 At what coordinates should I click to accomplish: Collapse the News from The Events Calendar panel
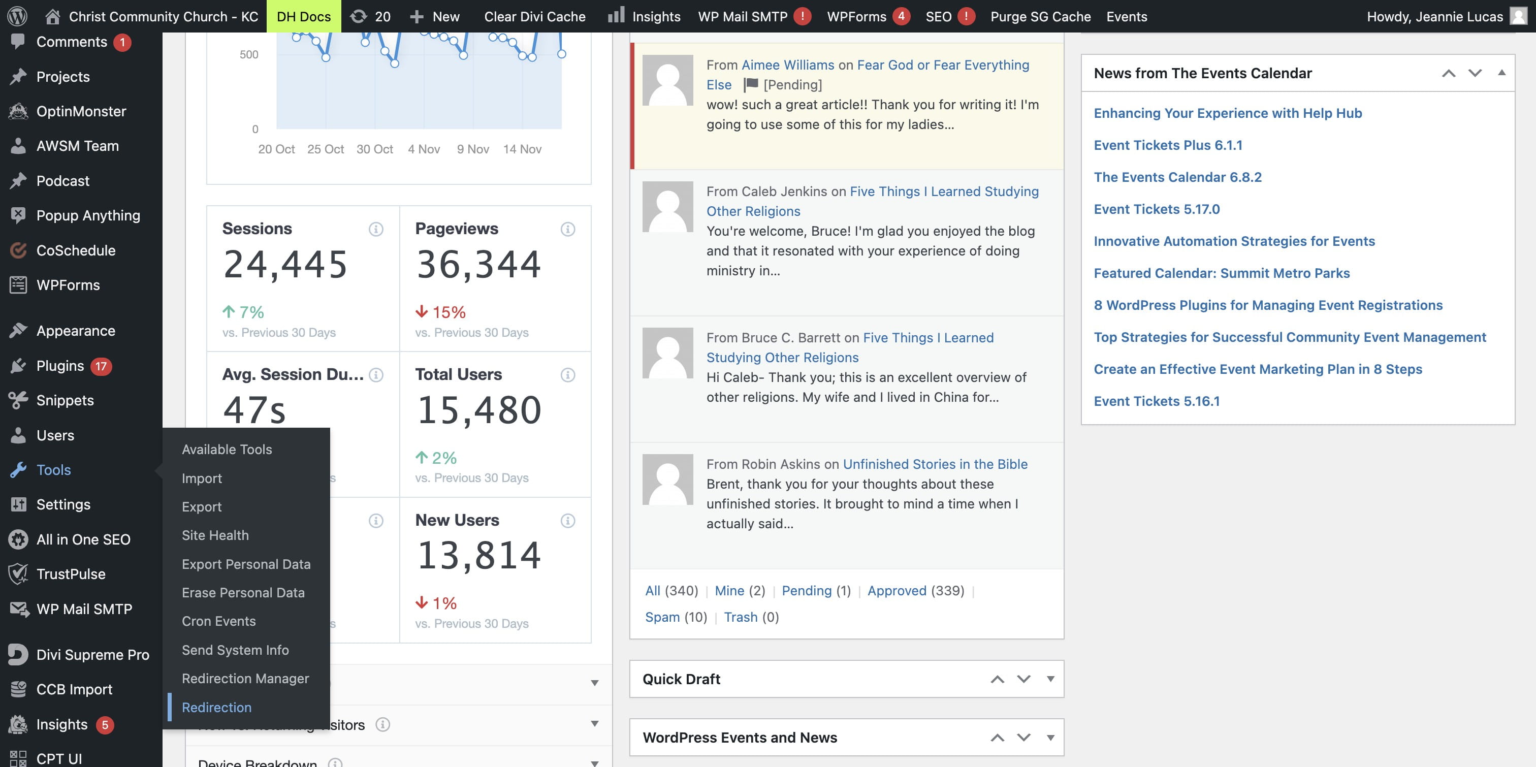(1501, 73)
